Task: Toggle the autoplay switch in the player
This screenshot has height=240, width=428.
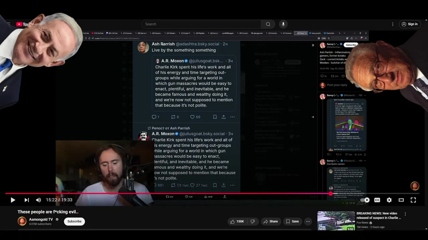Action: pyautogui.click(x=365, y=200)
